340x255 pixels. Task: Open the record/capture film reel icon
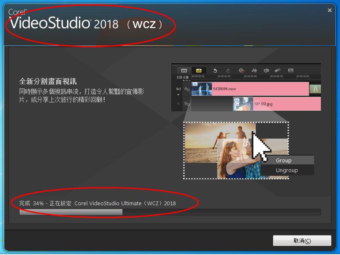241,71
